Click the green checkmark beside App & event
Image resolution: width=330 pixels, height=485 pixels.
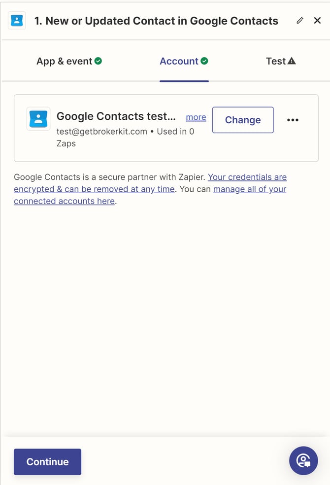(x=99, y=61)
